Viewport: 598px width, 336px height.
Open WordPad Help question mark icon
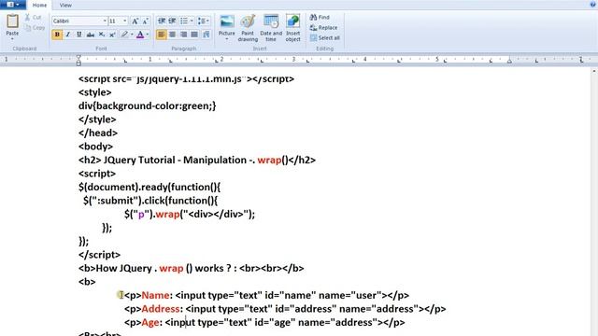593,5
